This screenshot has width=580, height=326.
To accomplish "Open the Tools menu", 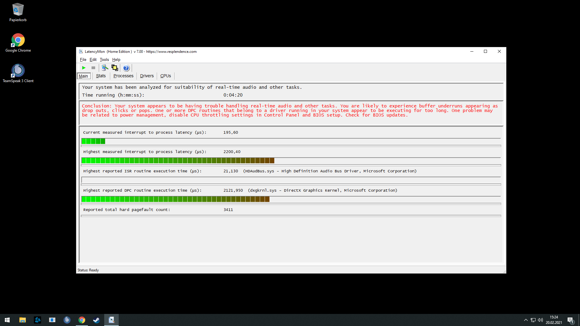I will [104, 59].
